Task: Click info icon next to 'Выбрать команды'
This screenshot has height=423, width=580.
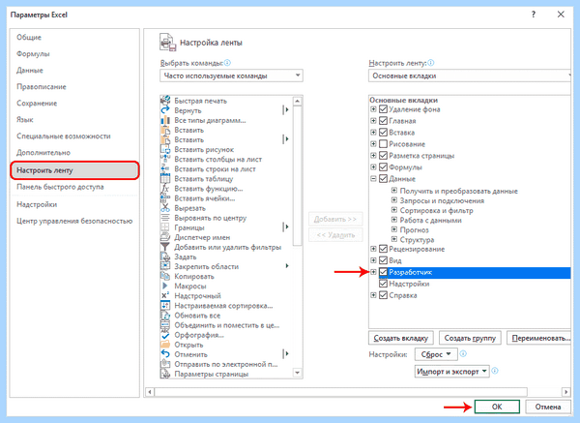Action: point(227,63)
